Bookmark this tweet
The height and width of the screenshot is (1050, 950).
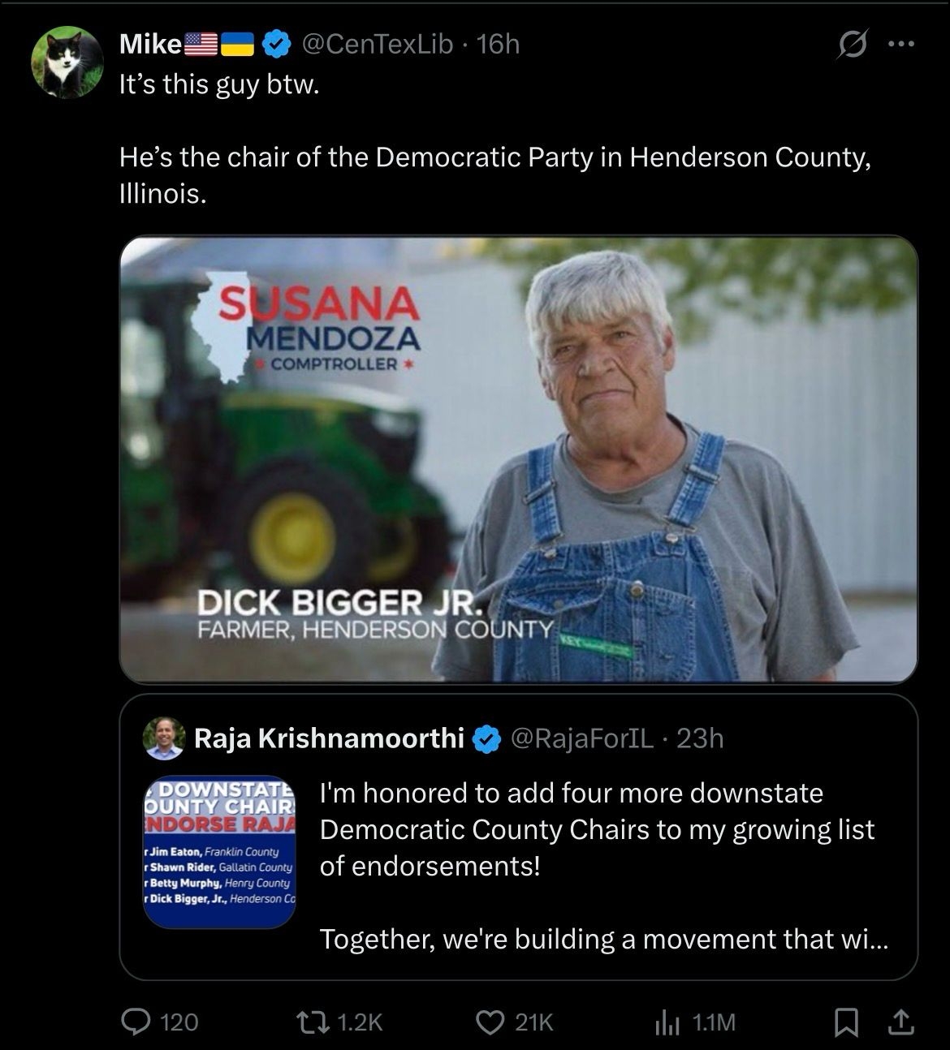846,1022
